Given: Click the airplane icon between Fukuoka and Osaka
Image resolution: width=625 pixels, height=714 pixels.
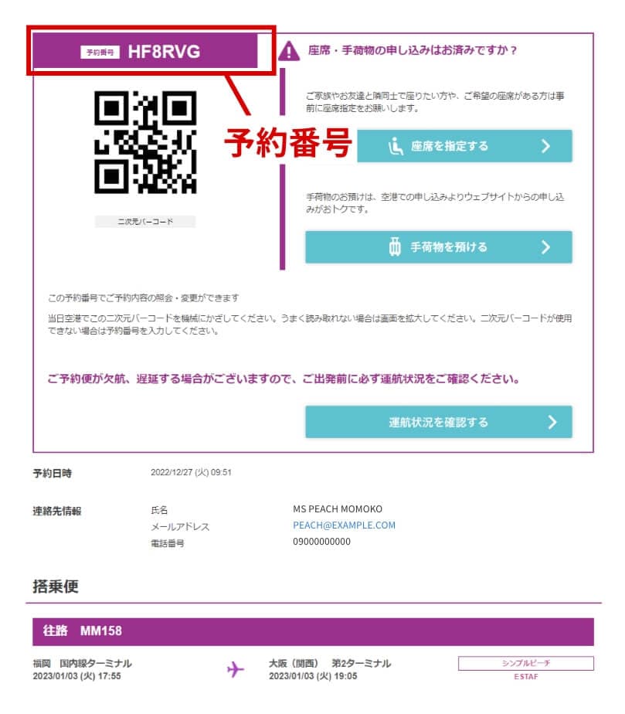Looking at the screenshot, I should click(236, 669).
